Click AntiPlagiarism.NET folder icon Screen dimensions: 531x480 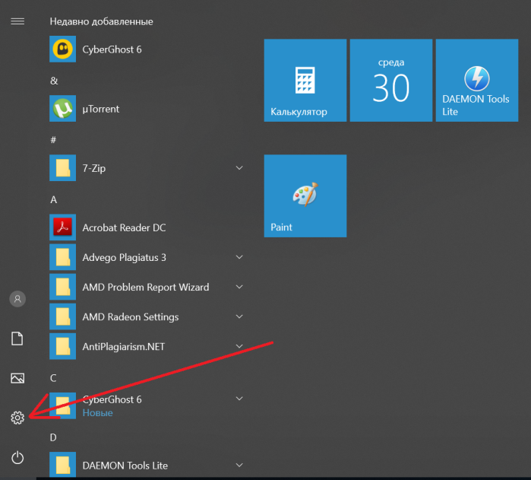[x=62, y=346]
